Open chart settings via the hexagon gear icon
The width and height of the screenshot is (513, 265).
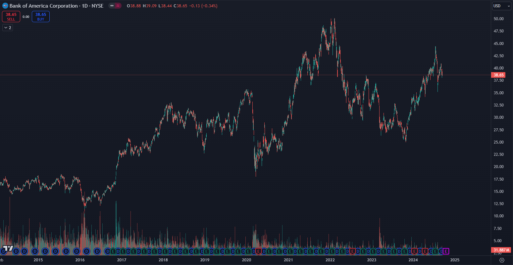[x=502, y=260]
